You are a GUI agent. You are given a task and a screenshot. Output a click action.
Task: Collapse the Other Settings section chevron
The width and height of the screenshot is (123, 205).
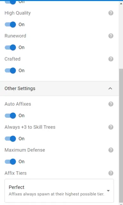click(x=110, y=88)
